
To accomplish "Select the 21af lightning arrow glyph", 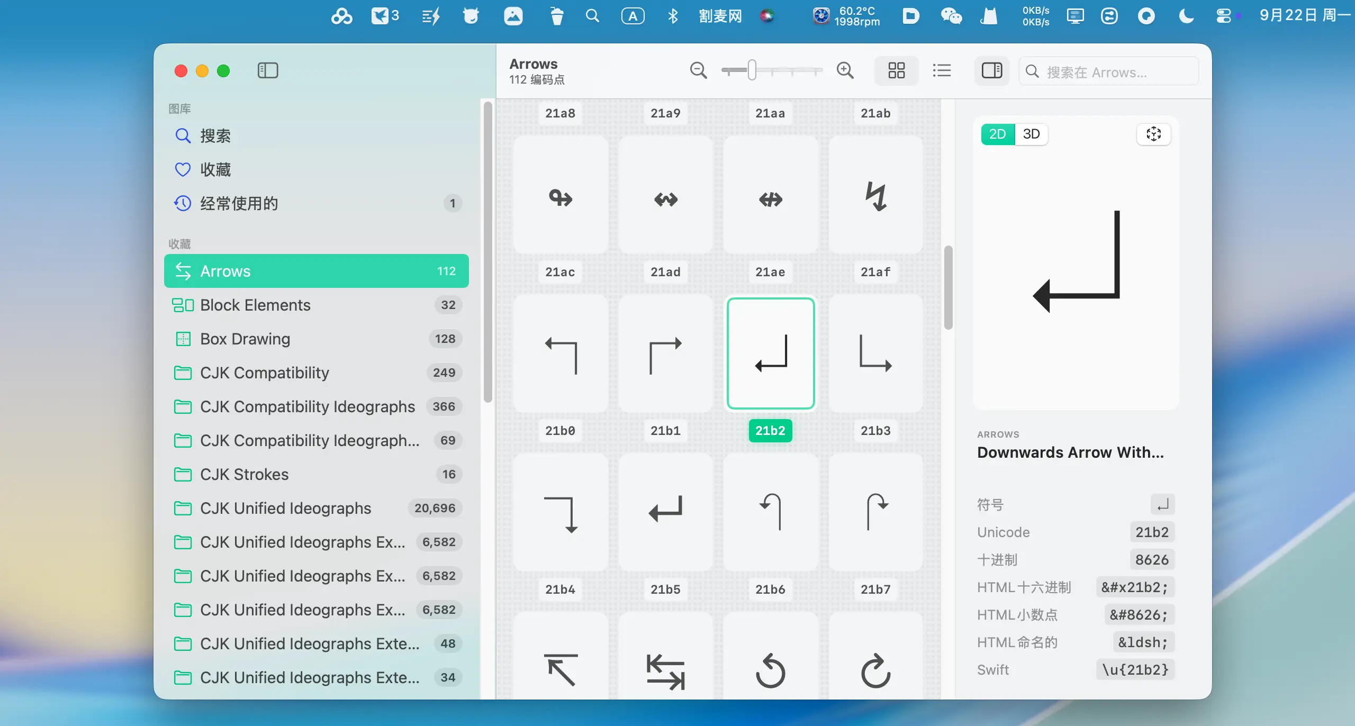I will [x=875, y=196].
